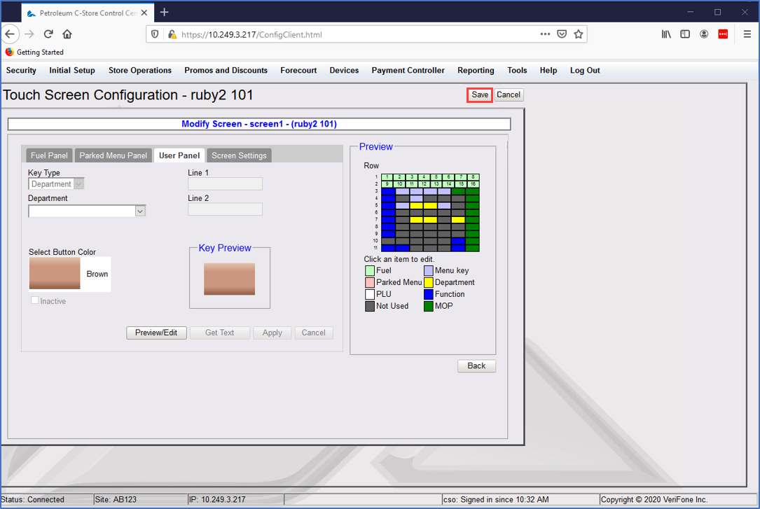Click lavender menu key in preview row 4
The width and height of the screenshot is (760, 509).
[416, 199]
